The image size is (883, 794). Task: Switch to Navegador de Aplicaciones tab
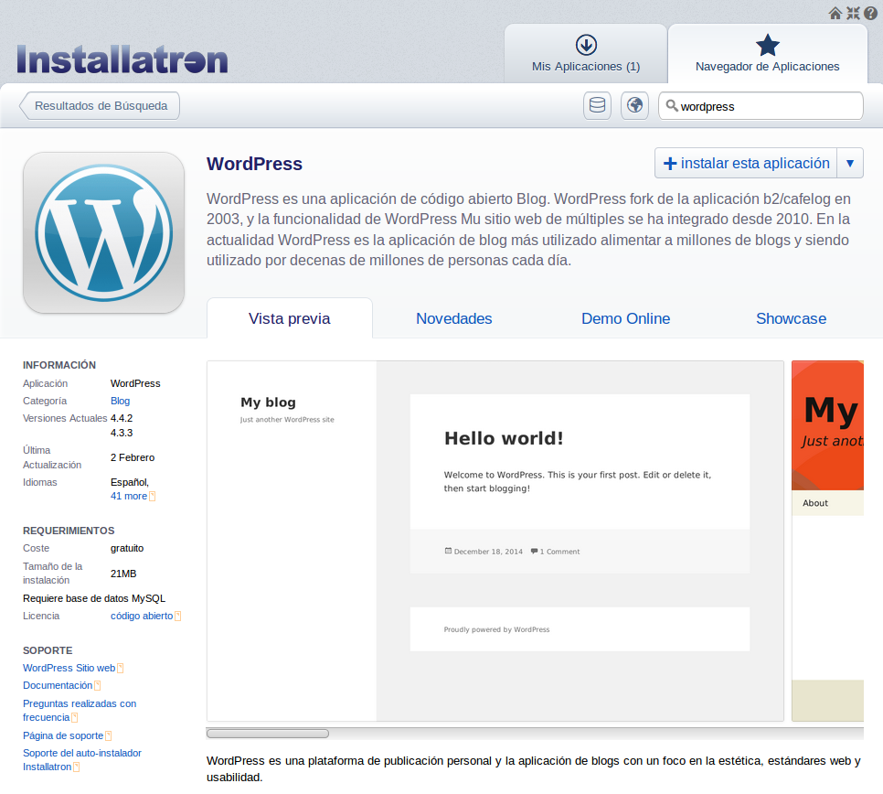point(768,54)
